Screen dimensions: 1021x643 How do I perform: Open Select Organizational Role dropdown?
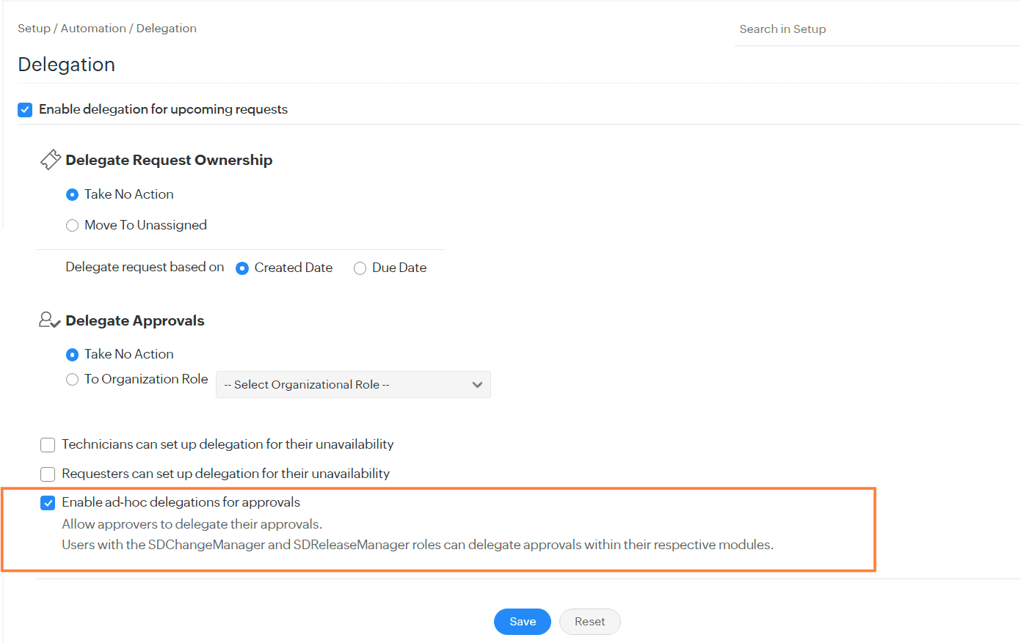point(352,385)
